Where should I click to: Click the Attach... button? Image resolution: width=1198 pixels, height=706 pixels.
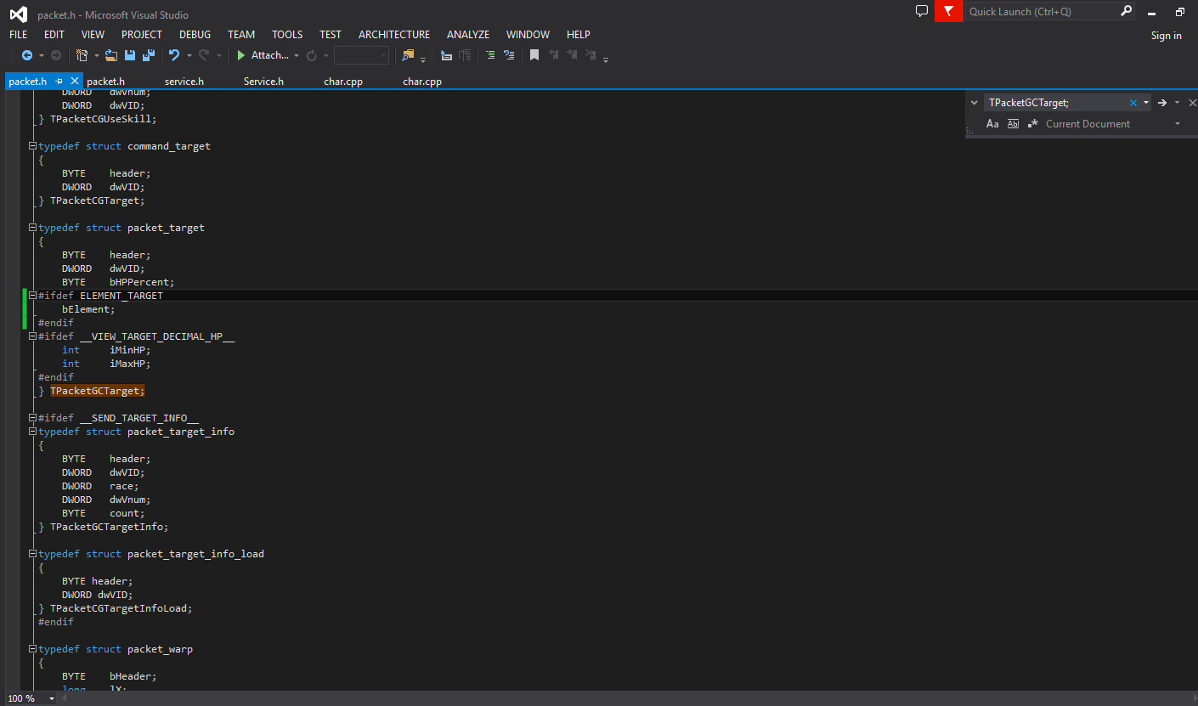pyautogui.click(x=263, y=55)
